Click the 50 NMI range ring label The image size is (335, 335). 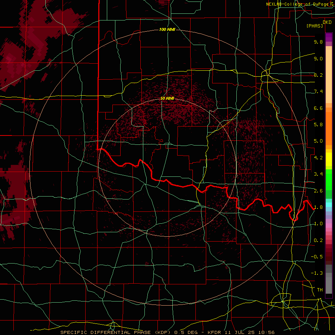click(167, 99)
